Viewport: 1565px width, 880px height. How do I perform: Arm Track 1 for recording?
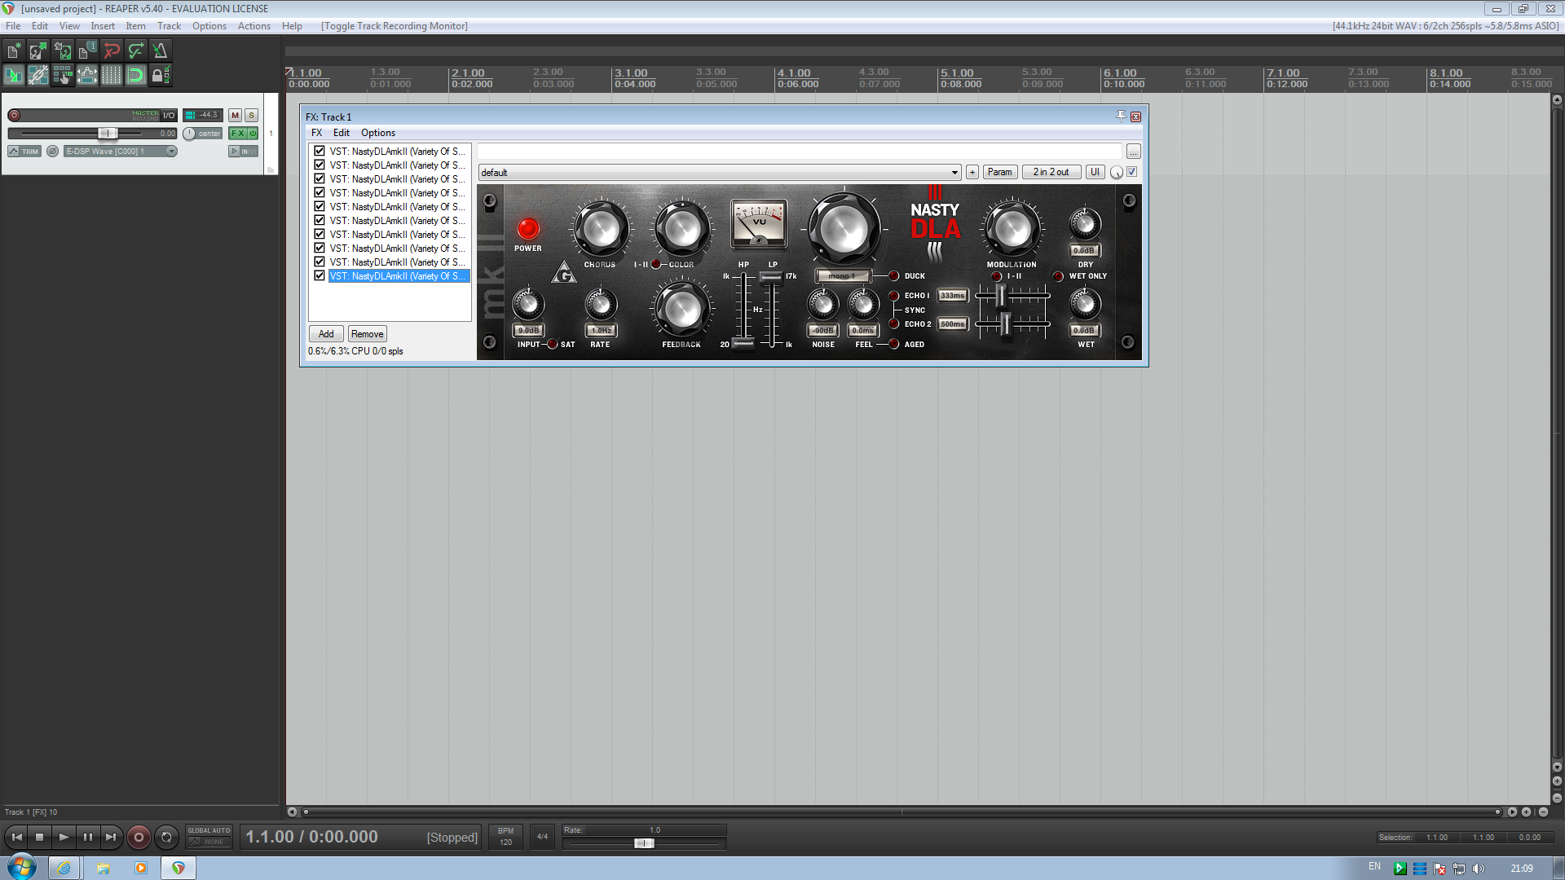(x=14, y=116)
